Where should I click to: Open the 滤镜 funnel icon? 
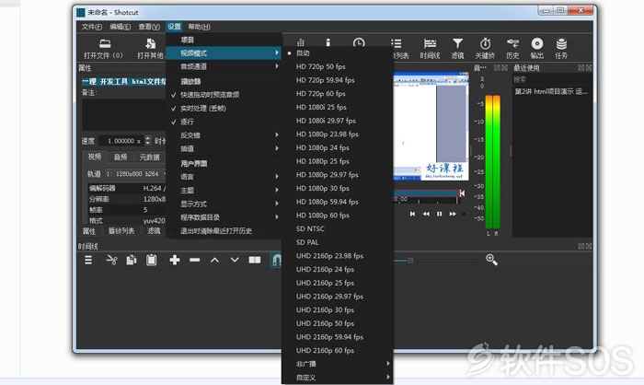coord(457,43)
